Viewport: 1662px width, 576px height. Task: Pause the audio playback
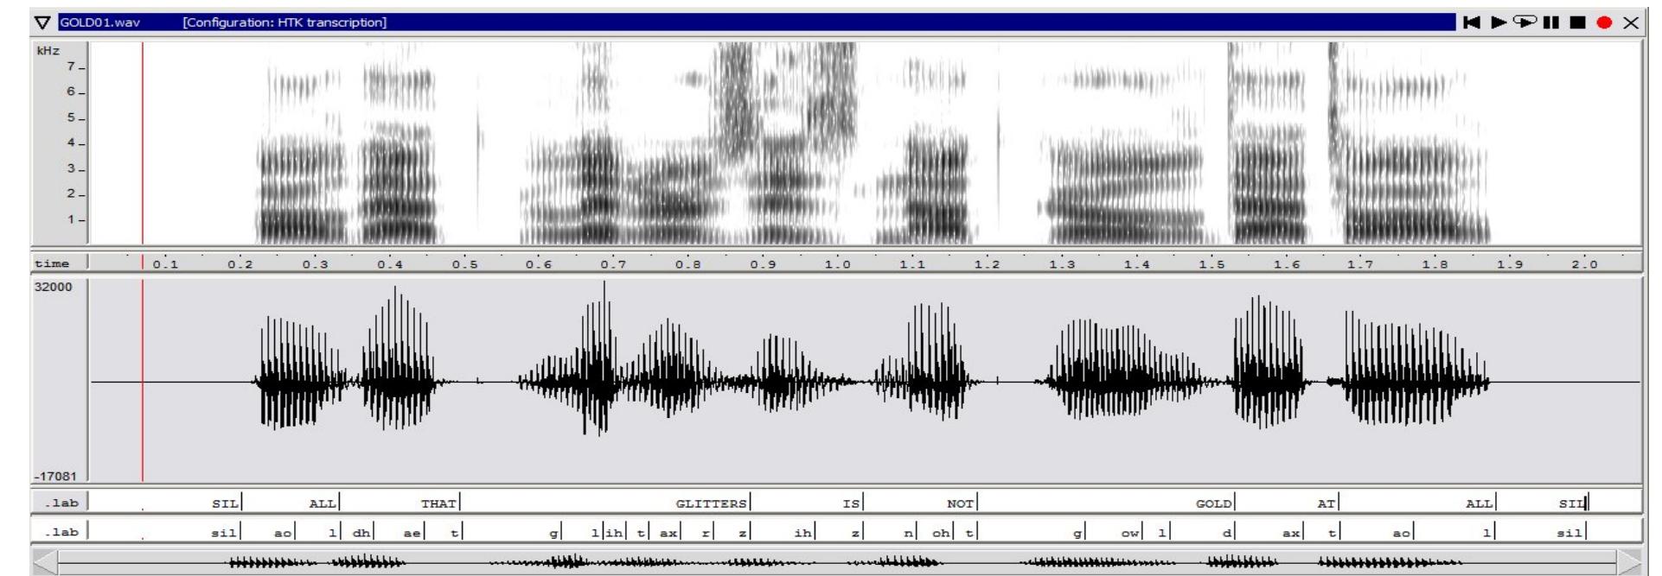tap(1551, 22)
